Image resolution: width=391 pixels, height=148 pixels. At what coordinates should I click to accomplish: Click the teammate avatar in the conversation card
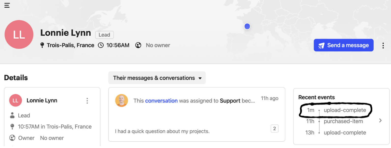tap(122, 100)
